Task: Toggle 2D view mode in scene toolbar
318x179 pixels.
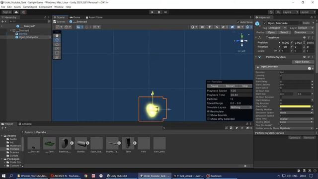Action: coord(202,27)
